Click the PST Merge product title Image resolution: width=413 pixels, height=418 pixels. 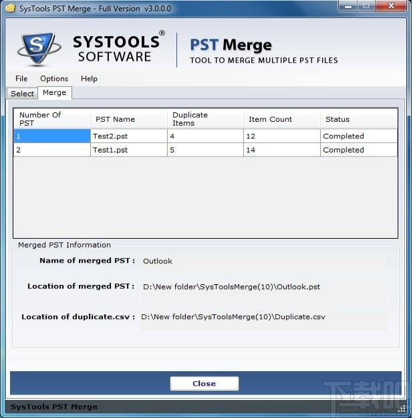point(231,45)
